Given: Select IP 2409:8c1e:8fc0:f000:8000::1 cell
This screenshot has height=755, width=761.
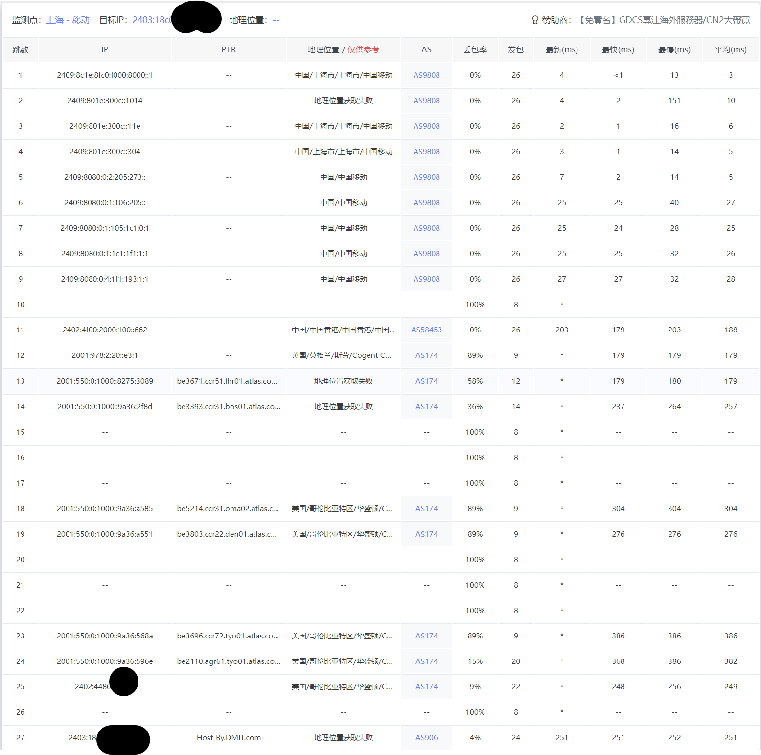Looking at the screenshot, I should pyautogui.click(x=105, y=75).
